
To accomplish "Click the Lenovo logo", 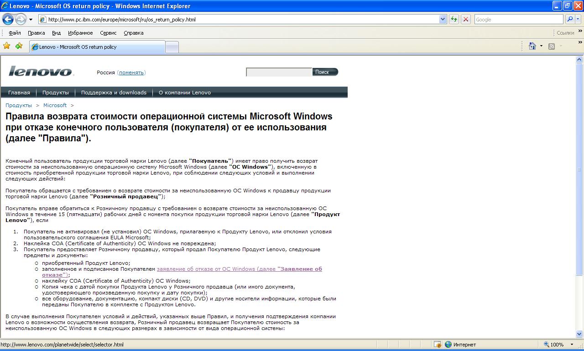I will [x=41, y=71].
